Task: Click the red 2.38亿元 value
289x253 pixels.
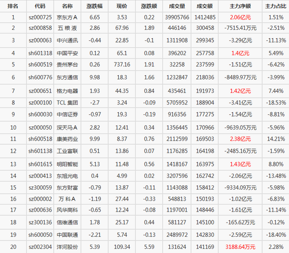Action: 240,139
